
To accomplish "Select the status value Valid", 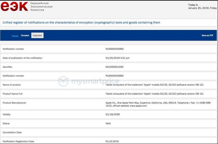I will click(x=108, y=123).
